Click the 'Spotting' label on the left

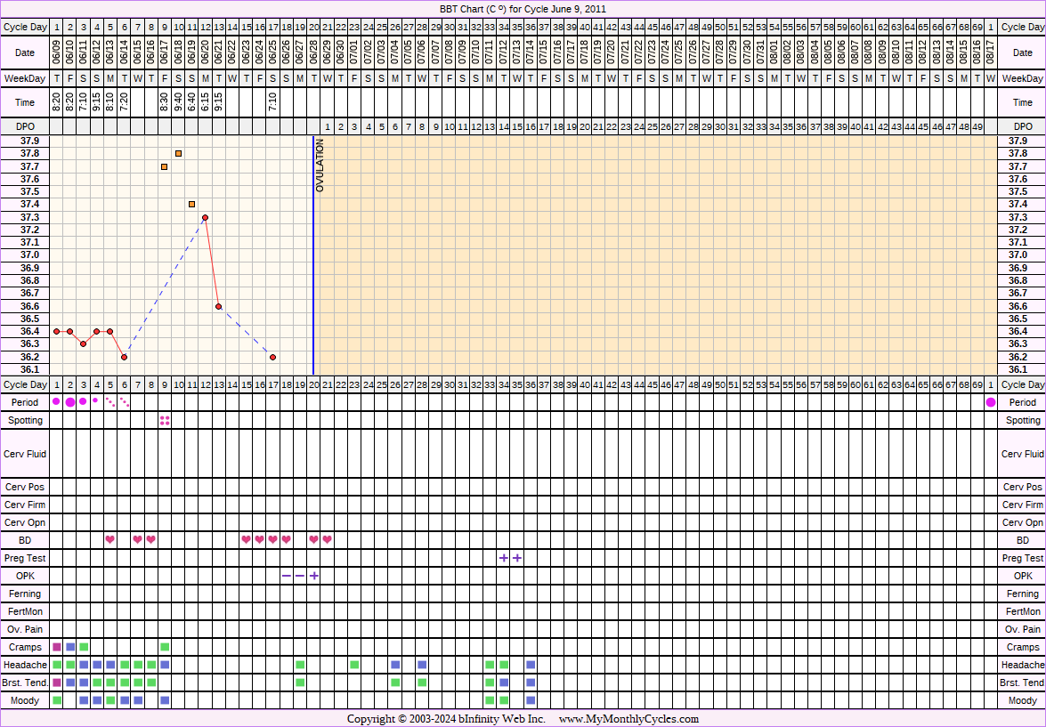pos(25,420)
